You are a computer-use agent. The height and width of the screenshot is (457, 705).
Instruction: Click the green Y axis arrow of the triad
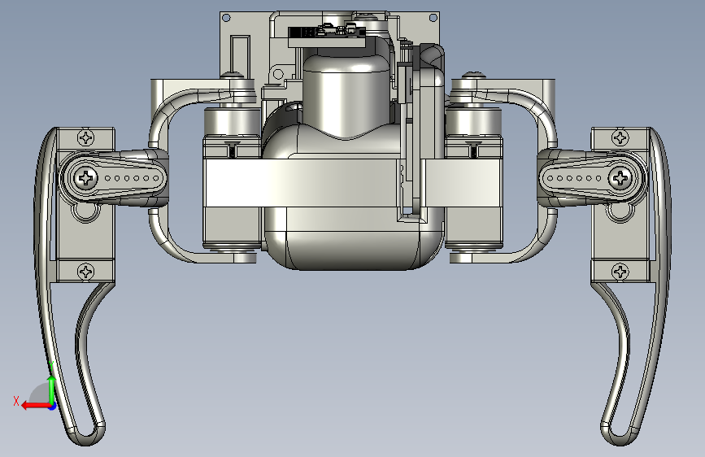pos(52,390)
